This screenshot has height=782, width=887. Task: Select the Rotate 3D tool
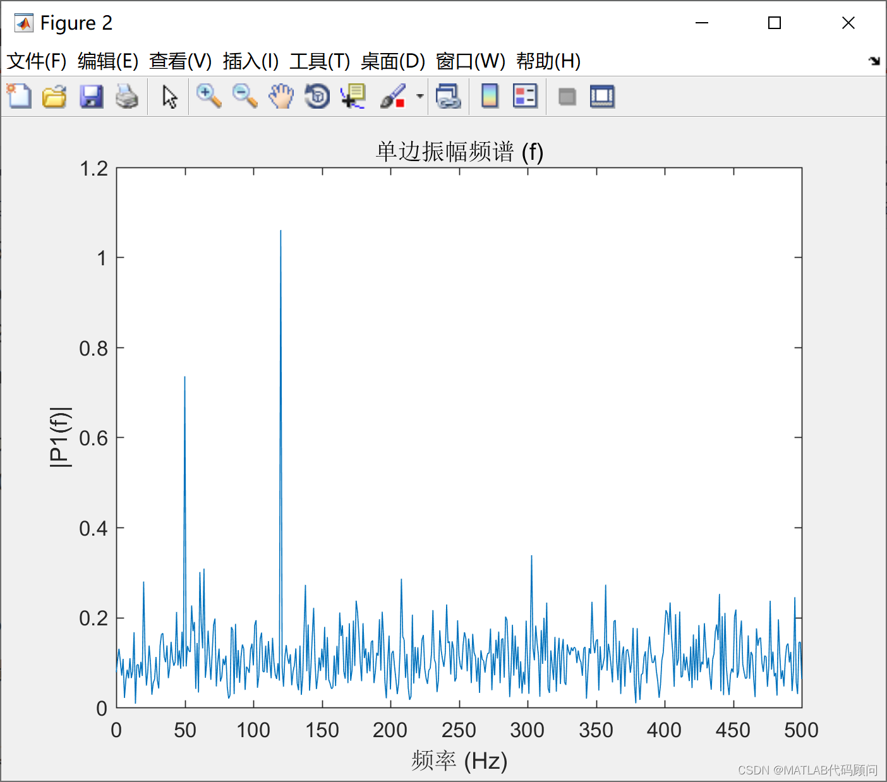[317, 96]
